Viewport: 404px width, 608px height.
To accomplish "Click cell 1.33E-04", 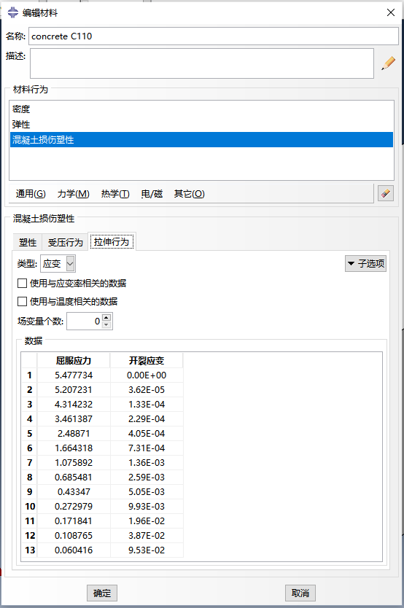I will point(147,405).
